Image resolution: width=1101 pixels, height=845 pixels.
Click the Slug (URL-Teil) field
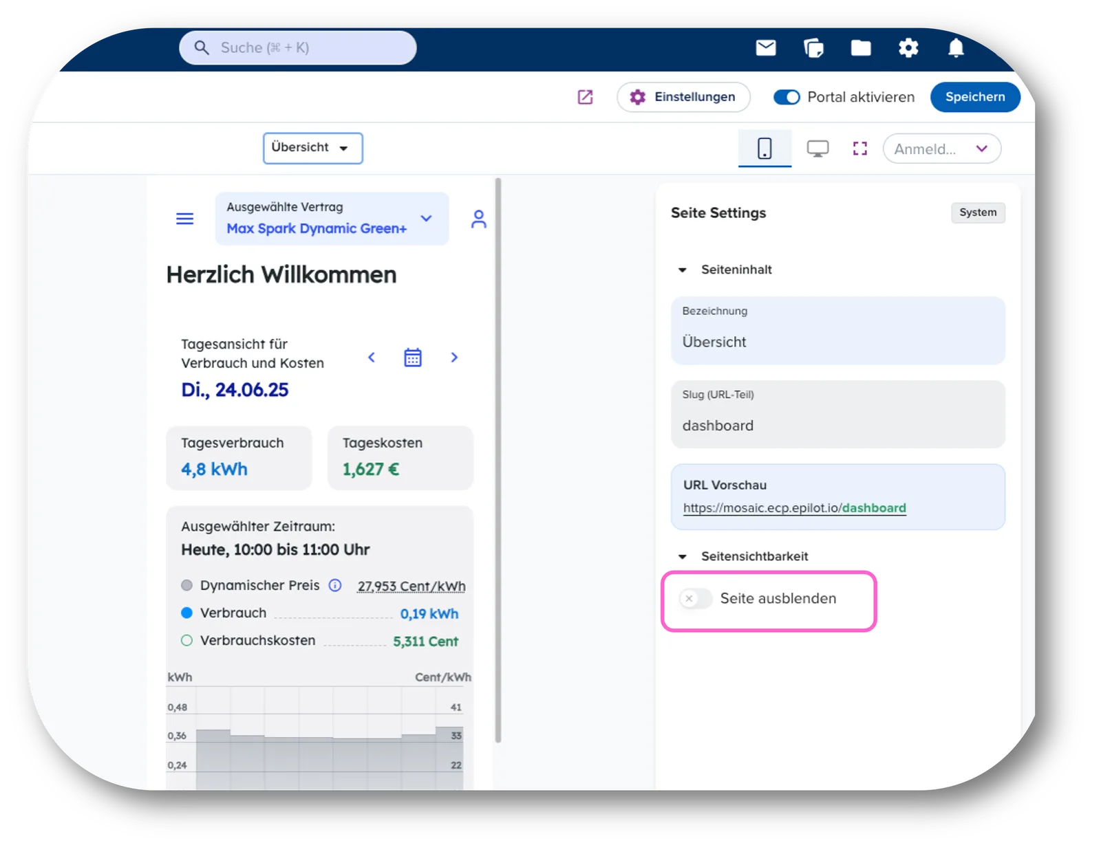[838, 415]
